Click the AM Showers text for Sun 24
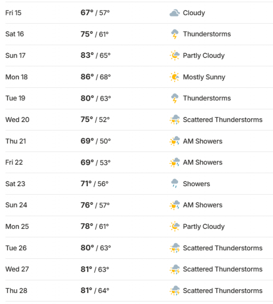 click(x=203, y=205)
